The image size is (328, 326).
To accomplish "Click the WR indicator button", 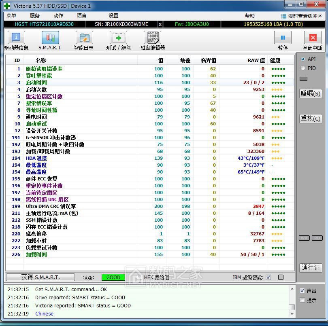I will point(304,238).
